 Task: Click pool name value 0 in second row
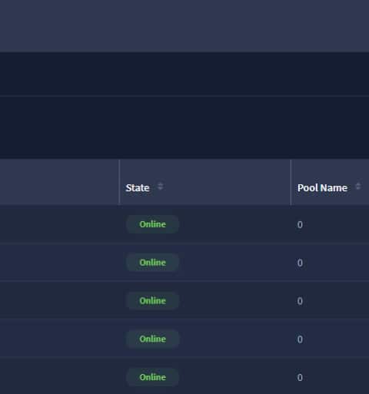pos(300,263)
